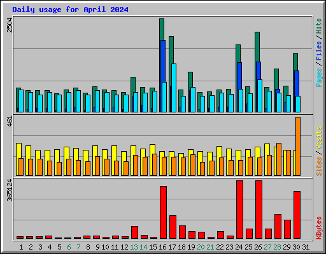Viewport: 326px width, 254px height.
Task: Select the tall orange Sites bar for day 30
Action: click(x=298, y=146)
